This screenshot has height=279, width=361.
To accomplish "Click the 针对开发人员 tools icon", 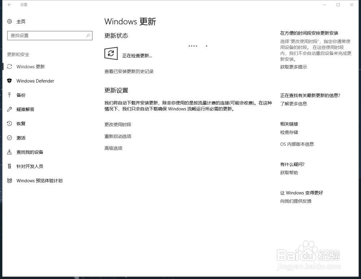I will pos(9,166).
